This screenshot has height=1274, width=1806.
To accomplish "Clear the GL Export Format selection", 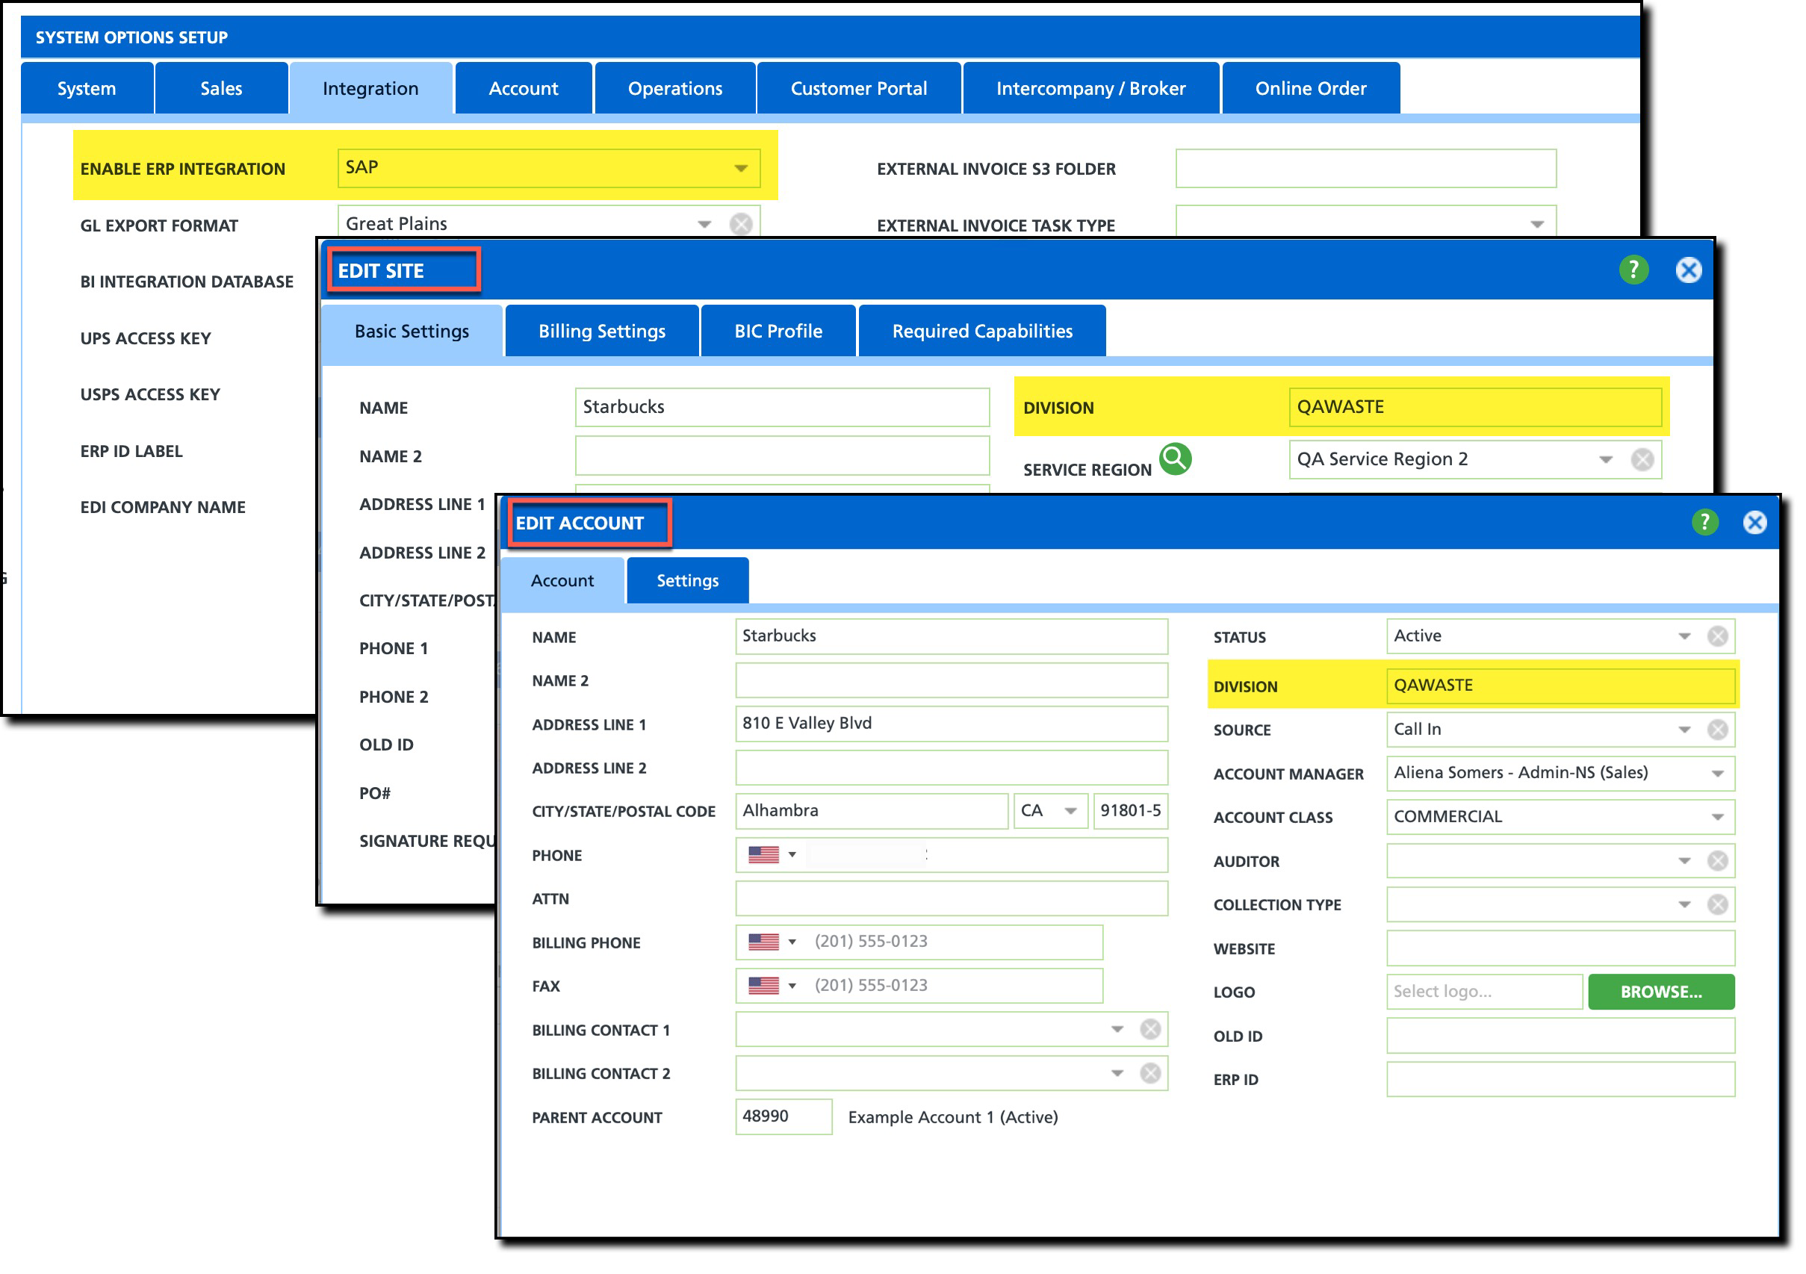I will [x=741, y=225].
